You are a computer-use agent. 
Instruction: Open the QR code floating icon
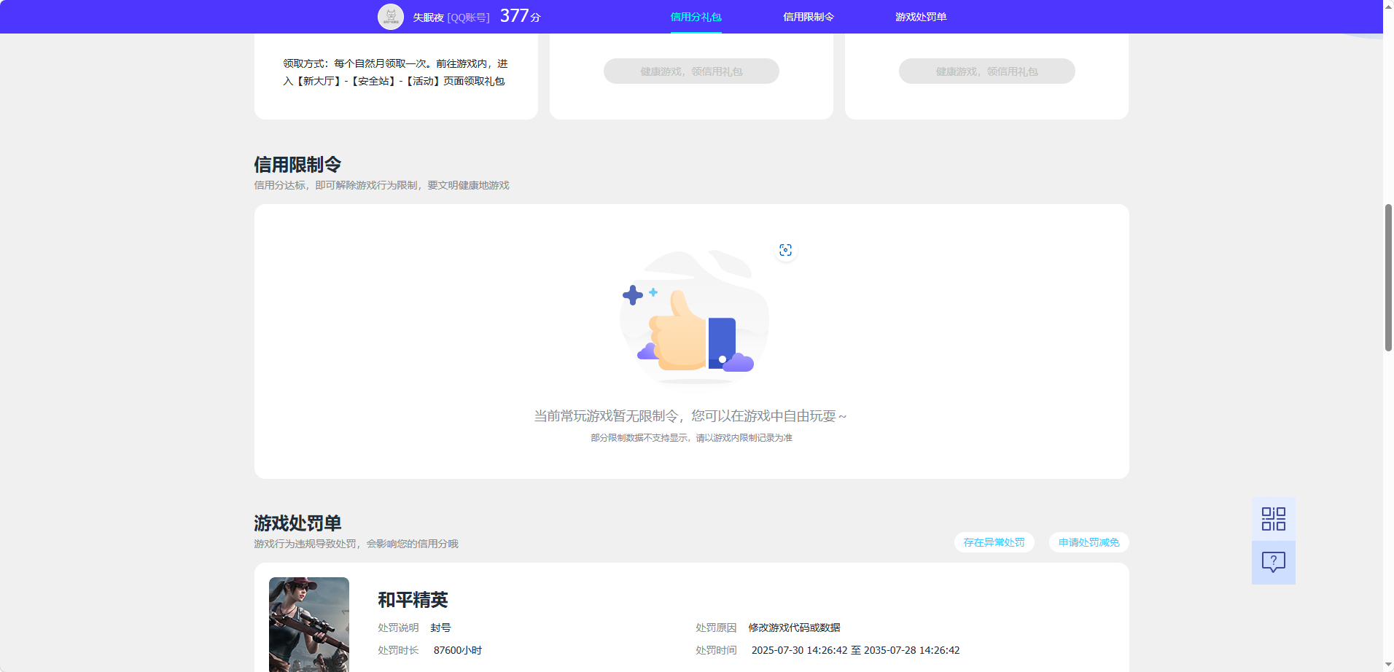click(x=1274, y=519)
